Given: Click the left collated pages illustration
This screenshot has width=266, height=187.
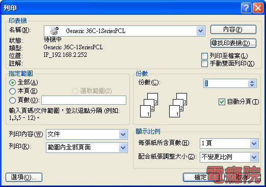Looking at the screenshot, I should point(149,105).
